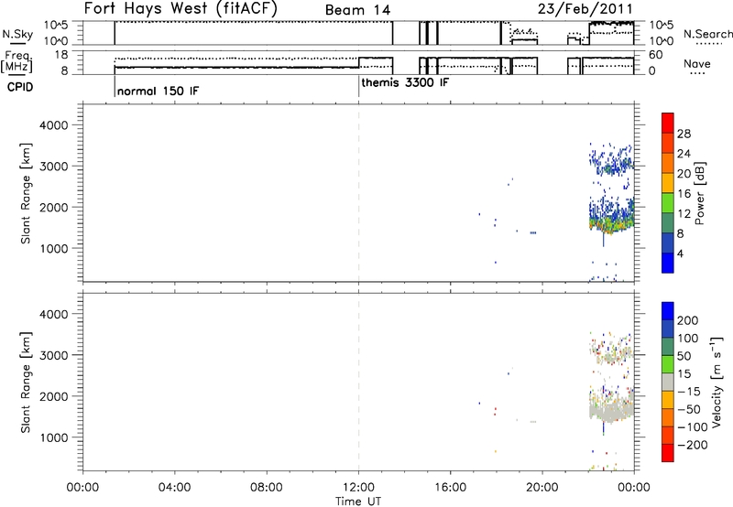
Task: Select the Beam 14 label
Action: (x=357, y=10)
